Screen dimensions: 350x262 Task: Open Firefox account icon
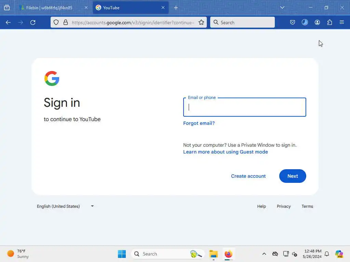tap(317, 22)
